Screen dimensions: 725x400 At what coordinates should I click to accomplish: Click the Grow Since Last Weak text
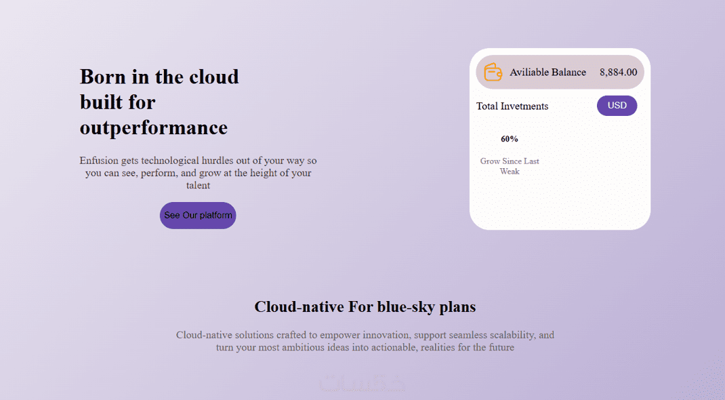point(510,166)
